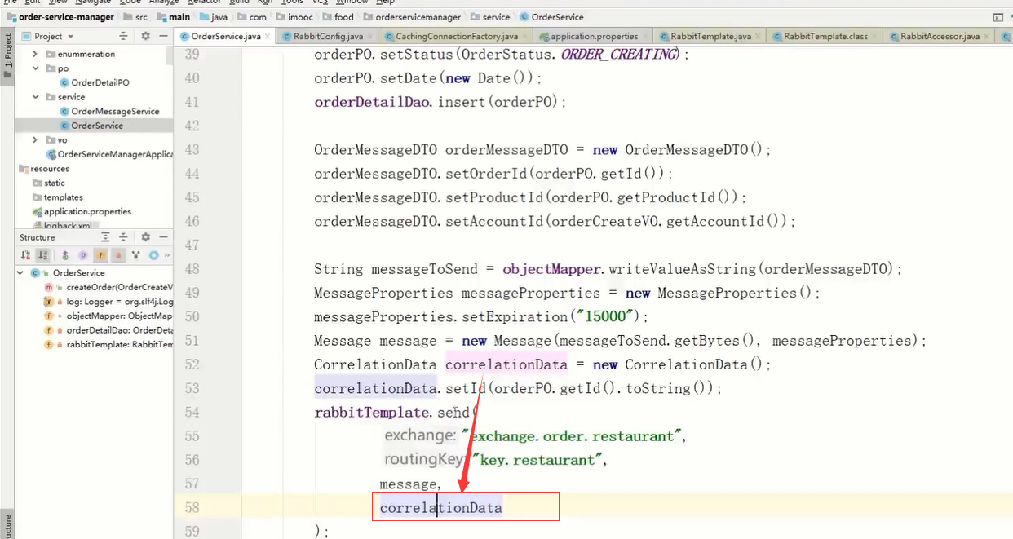Viewport: 1013px width, 539px height.
Task: Toggle Show Anonymous Classes in Structure toolbar
Action: (137, 255)
